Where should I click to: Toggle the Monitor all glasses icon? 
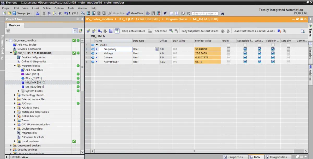click(117, 31)
